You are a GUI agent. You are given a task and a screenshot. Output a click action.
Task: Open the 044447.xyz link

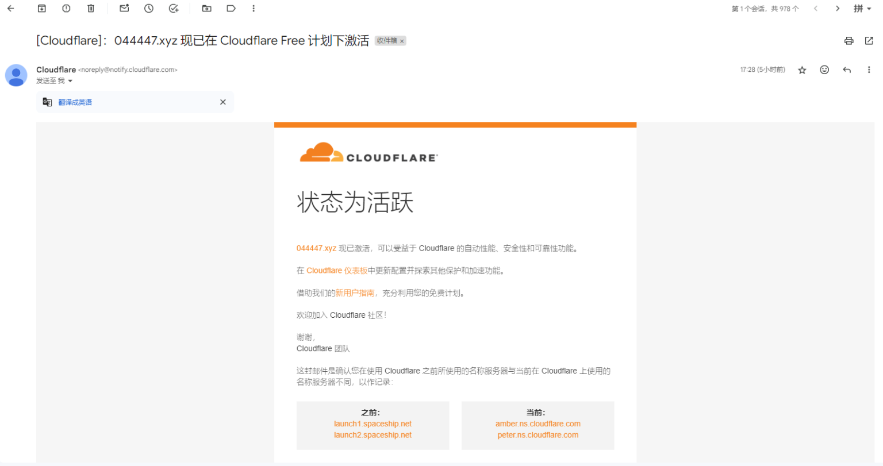click(316, 248)
